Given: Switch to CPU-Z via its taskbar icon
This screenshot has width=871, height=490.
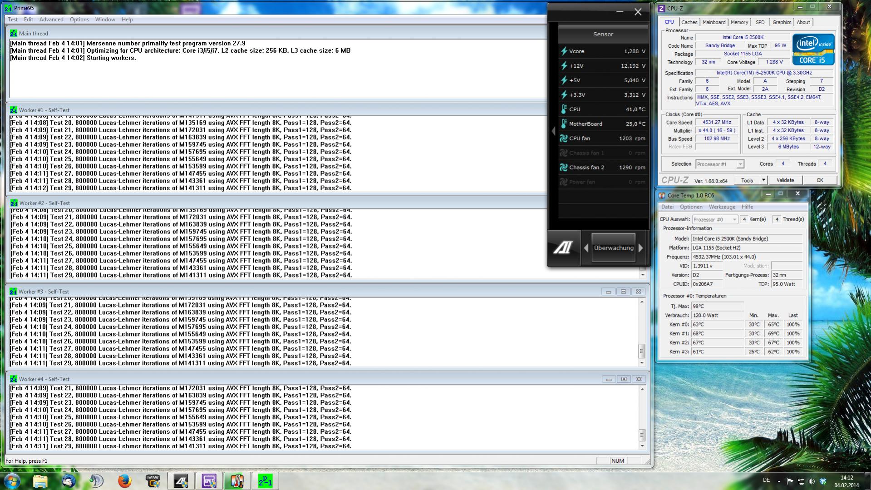Looking at the screenshot, I should (x=209, y=481).
